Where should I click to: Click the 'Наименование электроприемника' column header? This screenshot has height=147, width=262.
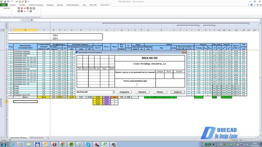pyautogui.click(x=25, y=47)
